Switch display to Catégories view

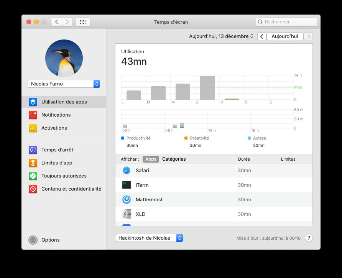click(x=174, y=159)
